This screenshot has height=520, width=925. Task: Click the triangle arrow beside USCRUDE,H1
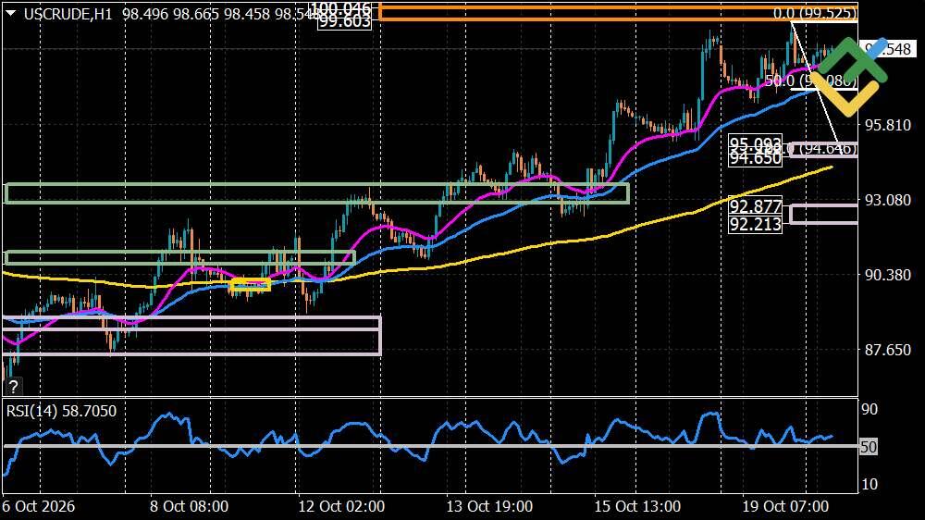click(x=10, y=12)
